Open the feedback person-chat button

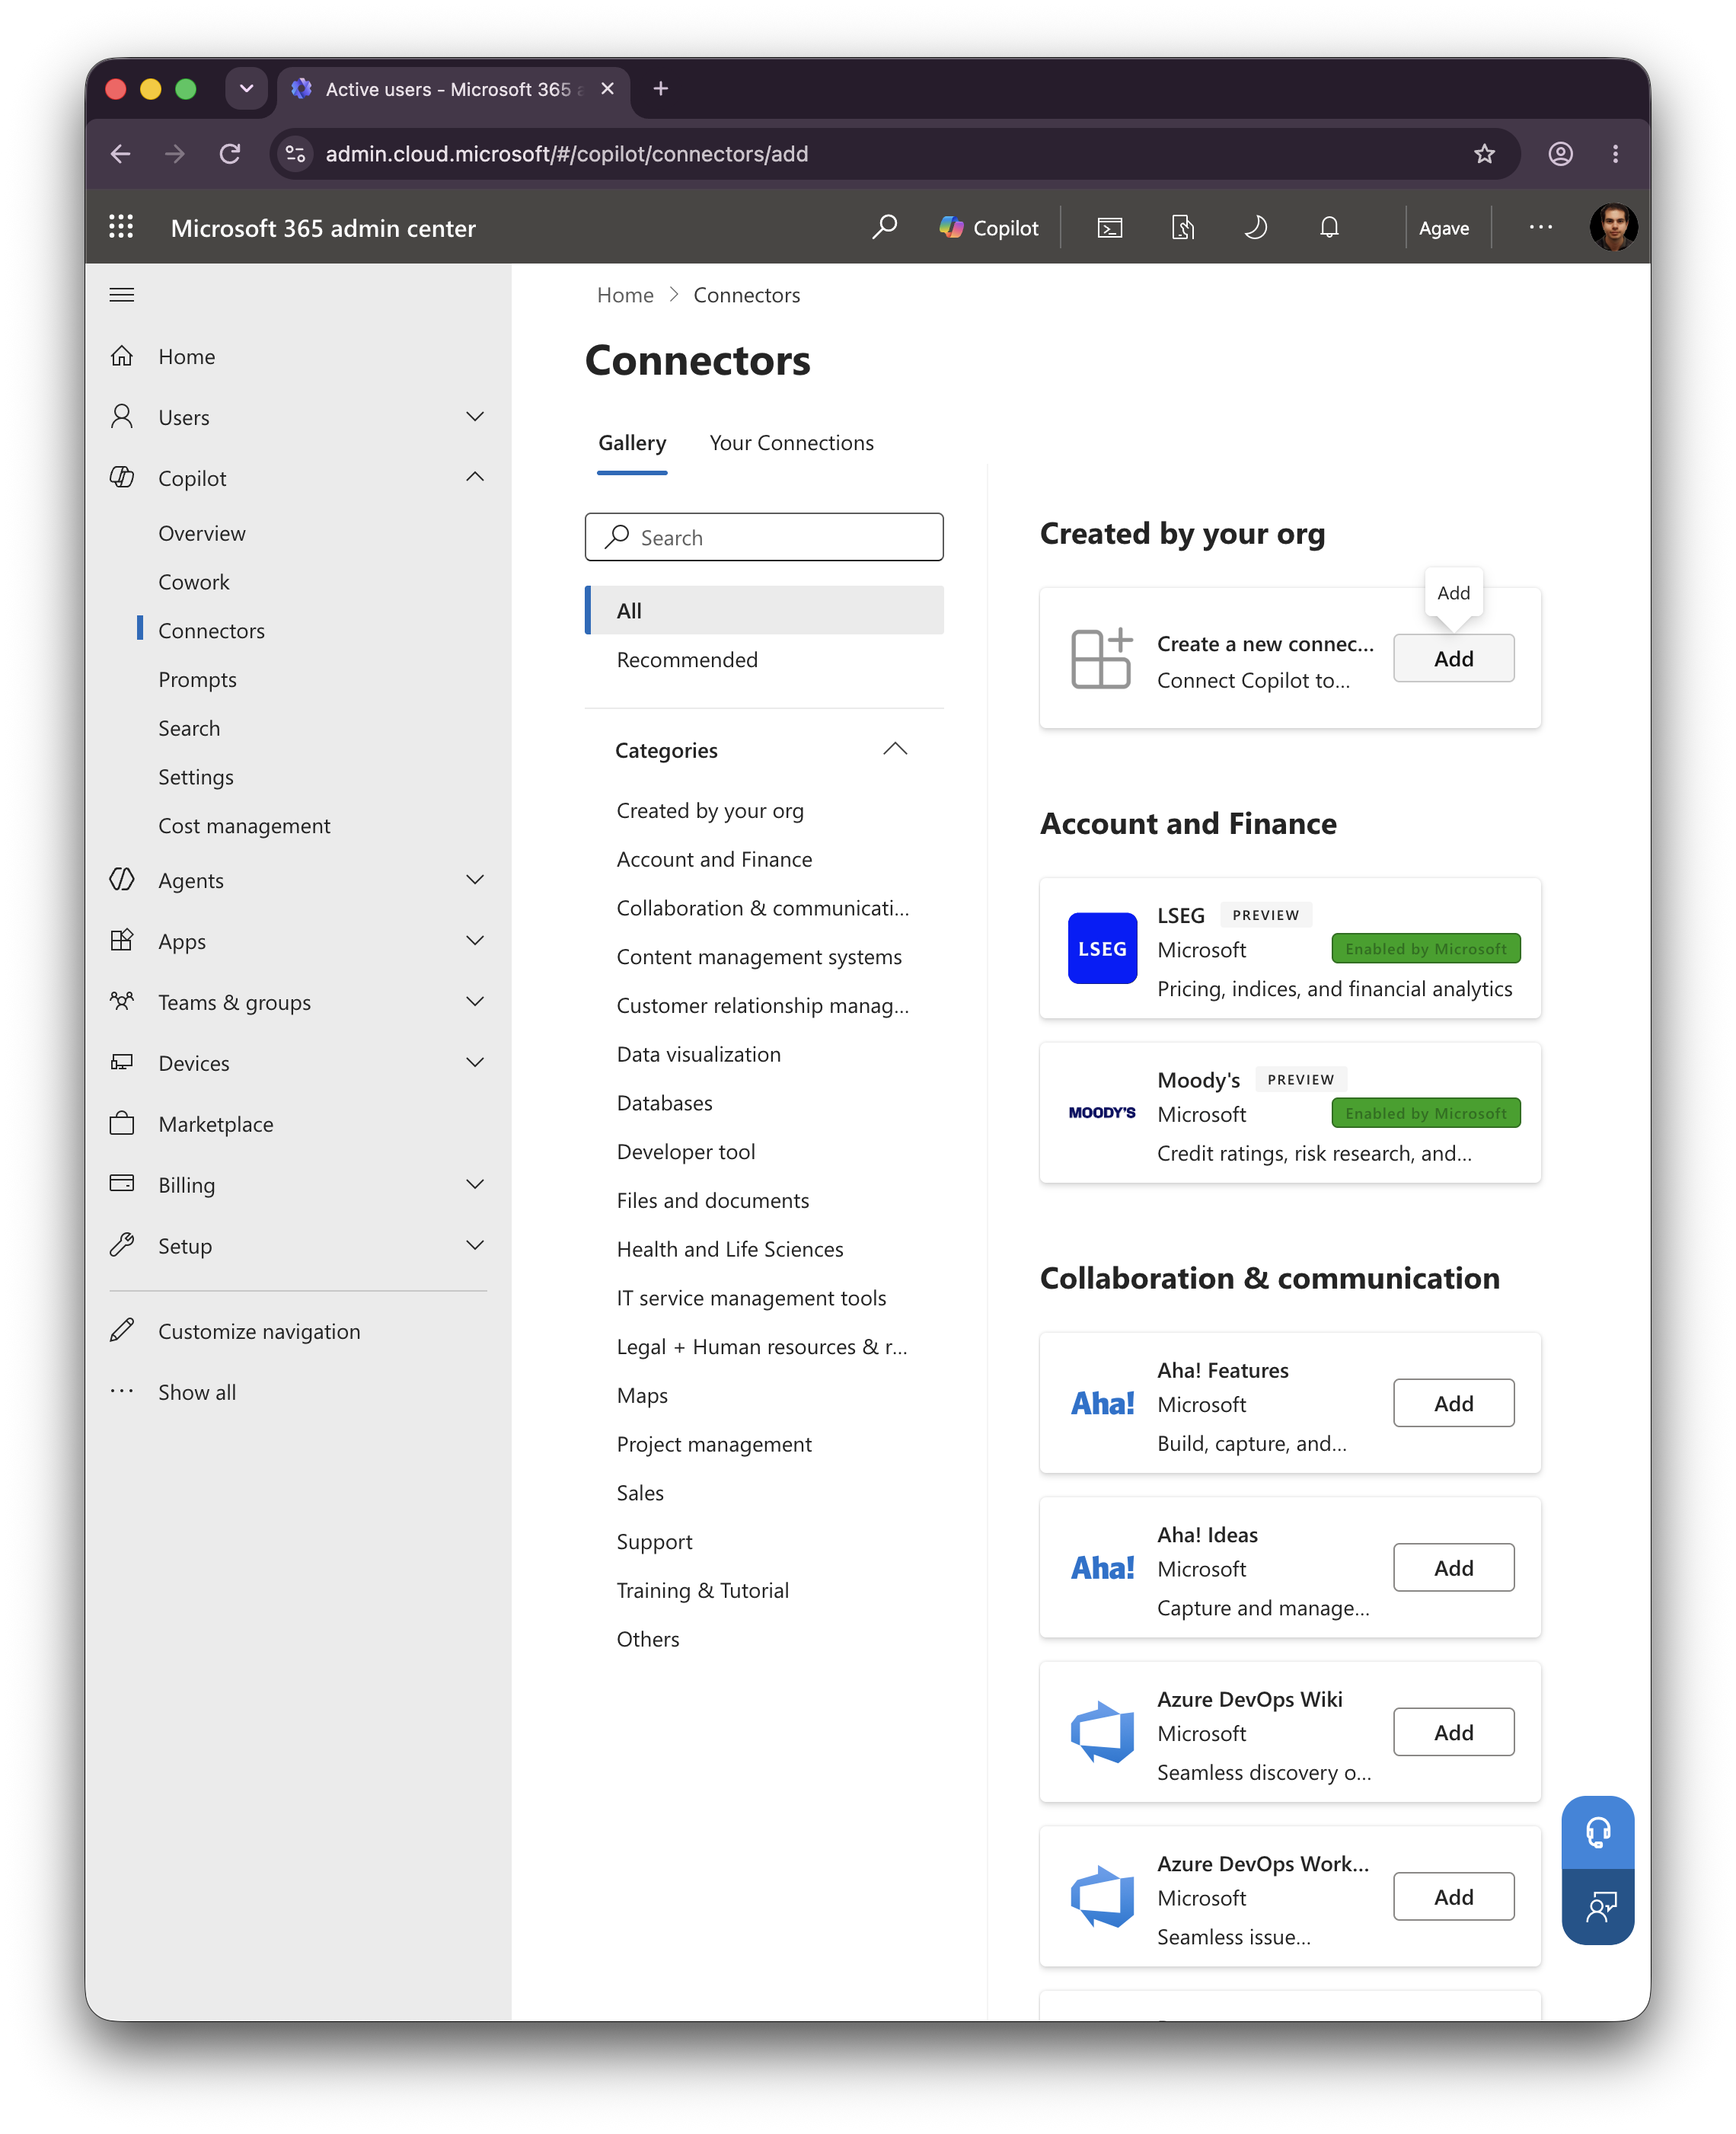[1597, 1906]
